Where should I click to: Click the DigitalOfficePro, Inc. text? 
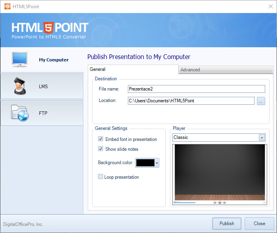(x=23, y=224)
